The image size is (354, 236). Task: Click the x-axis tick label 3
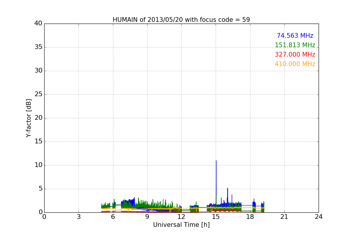tap(78, 217)
